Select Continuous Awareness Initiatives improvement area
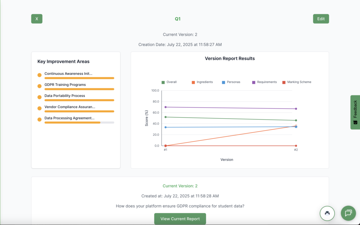 pos(68,74)
